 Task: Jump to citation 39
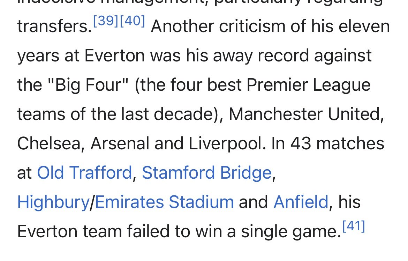click(x=106, y=21)
